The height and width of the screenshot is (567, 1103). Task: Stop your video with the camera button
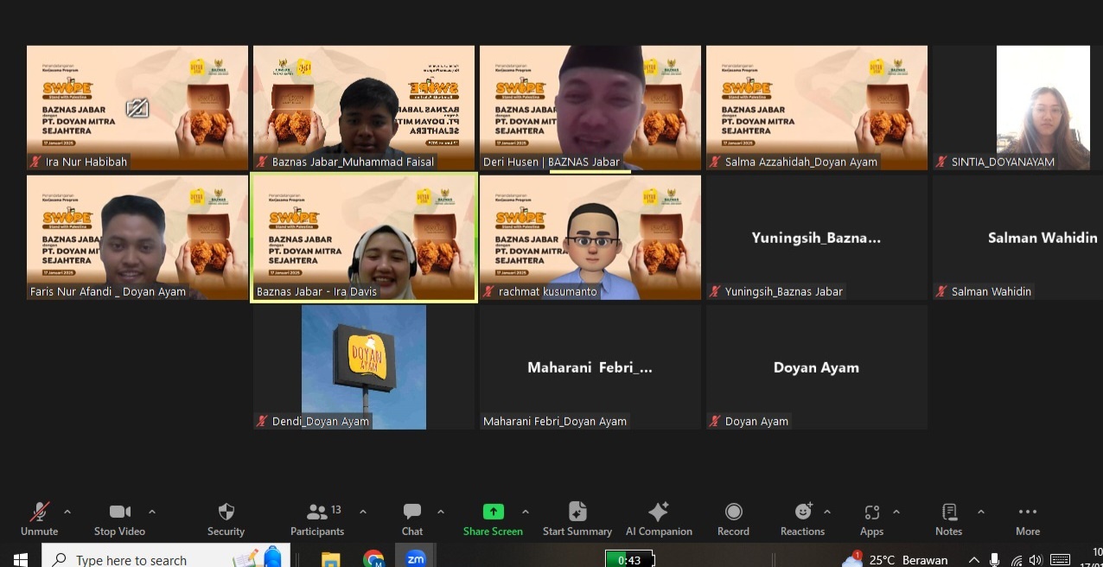pos(119,519)
